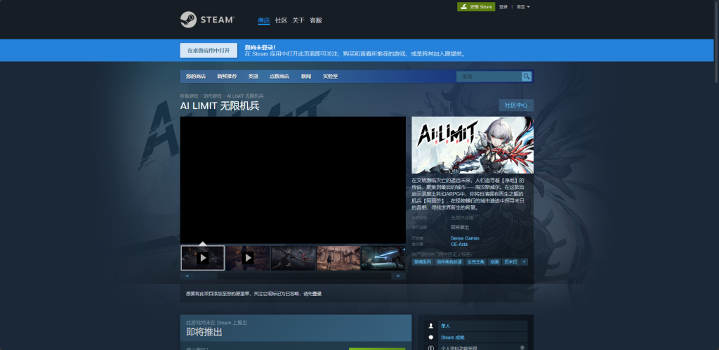Click the 后末日 tag
719x350 pixels.
pyautogui.click(x=510, y=262)
